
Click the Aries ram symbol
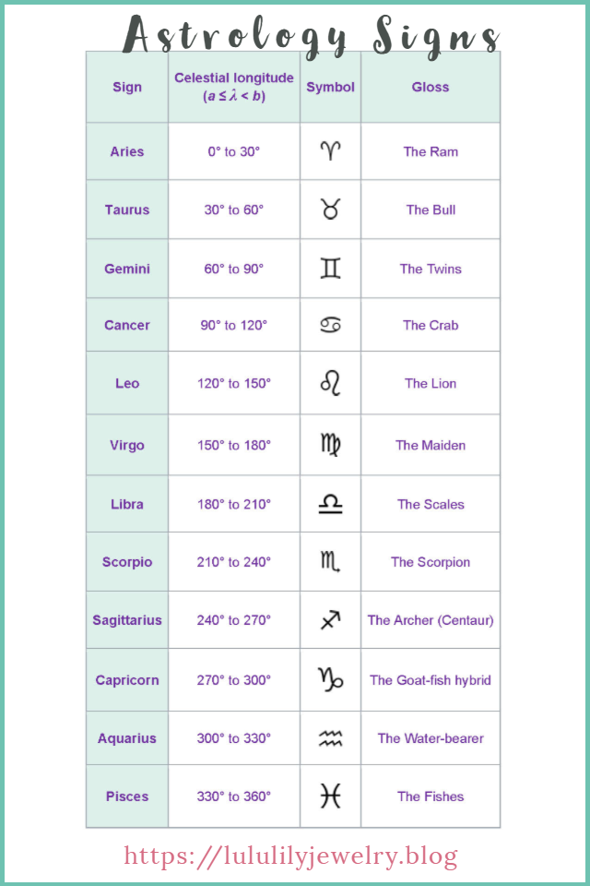(330, 150)
